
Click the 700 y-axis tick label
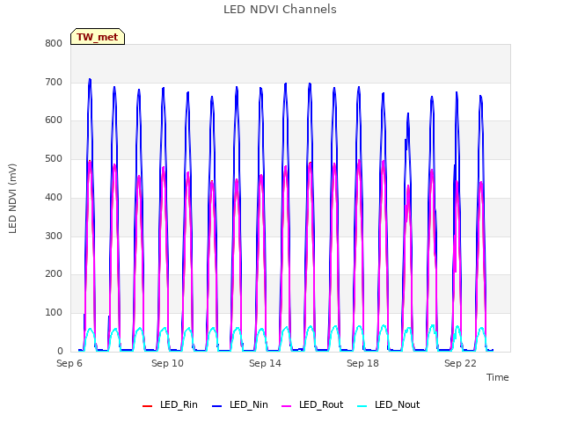[x=54, y=82]
